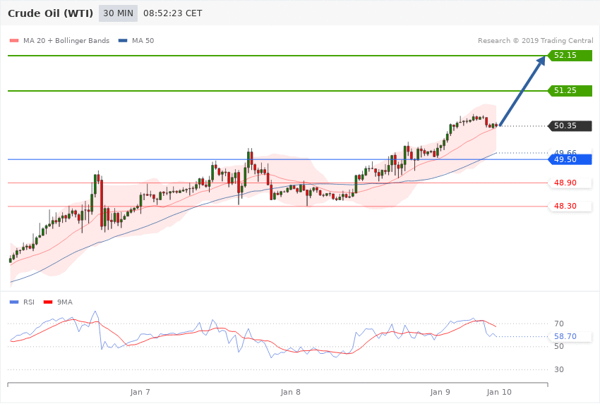Click the 51.25 resistance price tag

570,90
